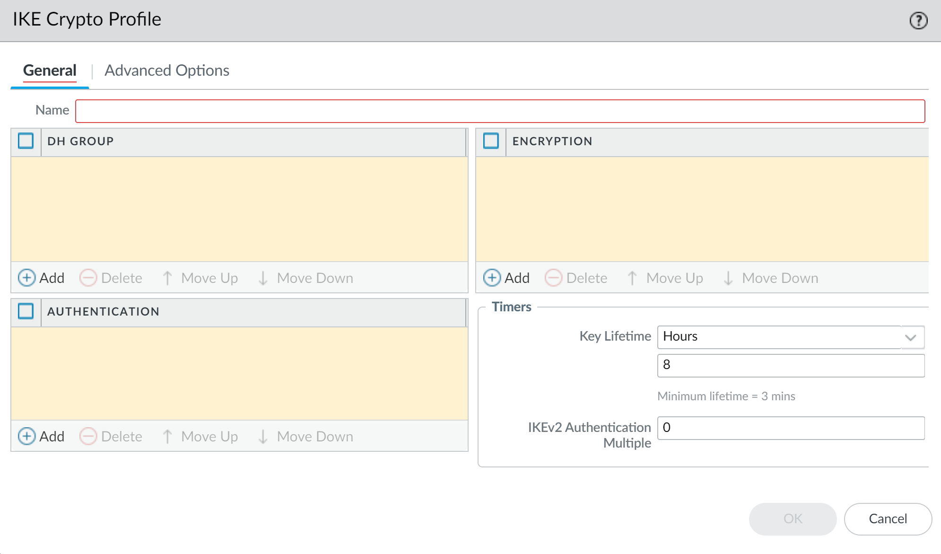Screen dimensions: 941x554
Task: Open the help icon in dialog header
Action: (x=918, y=20)
